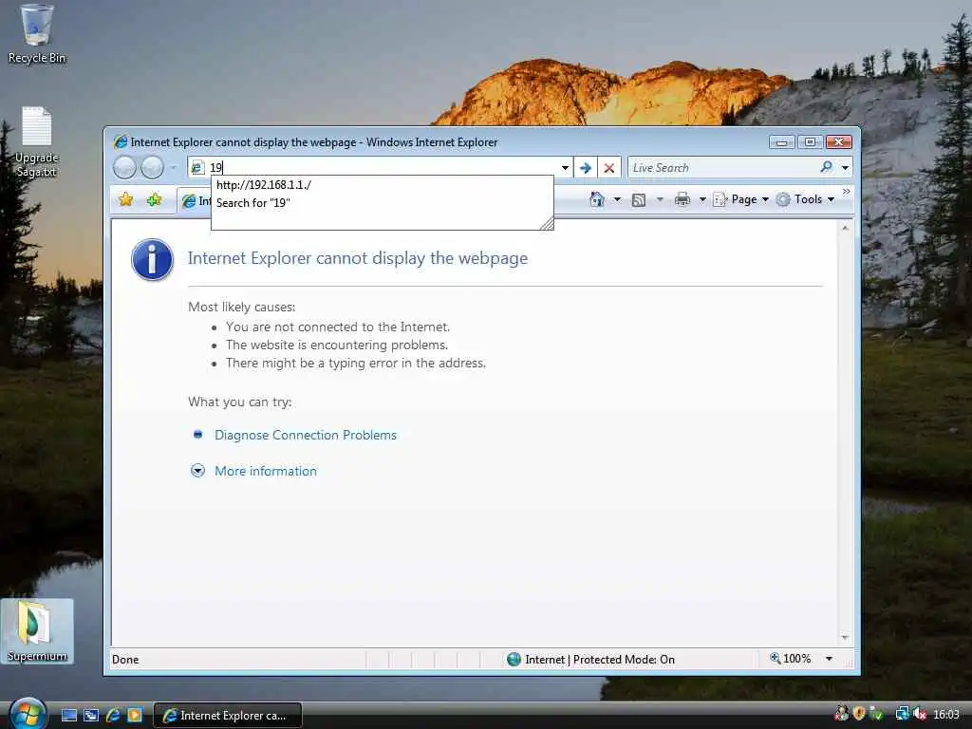The height and width of the screenshot is (729, 972).
Task: Click the page scrollbar down arrow
Action: point(844,638)
